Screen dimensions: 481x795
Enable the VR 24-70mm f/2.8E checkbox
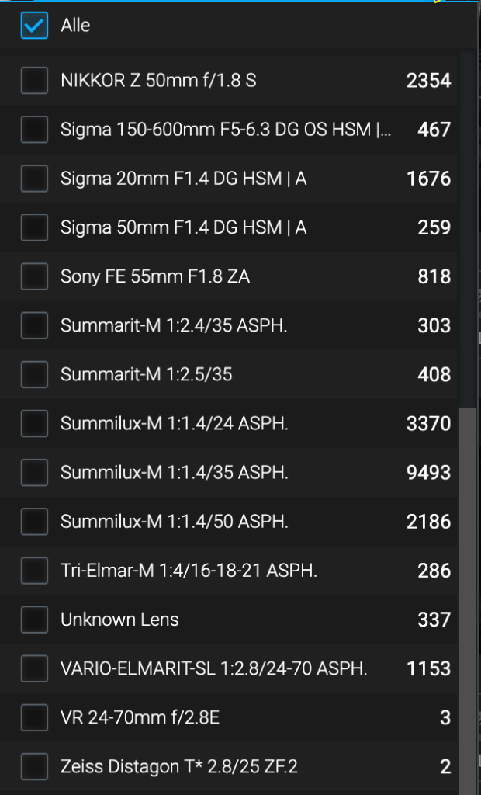34,718
